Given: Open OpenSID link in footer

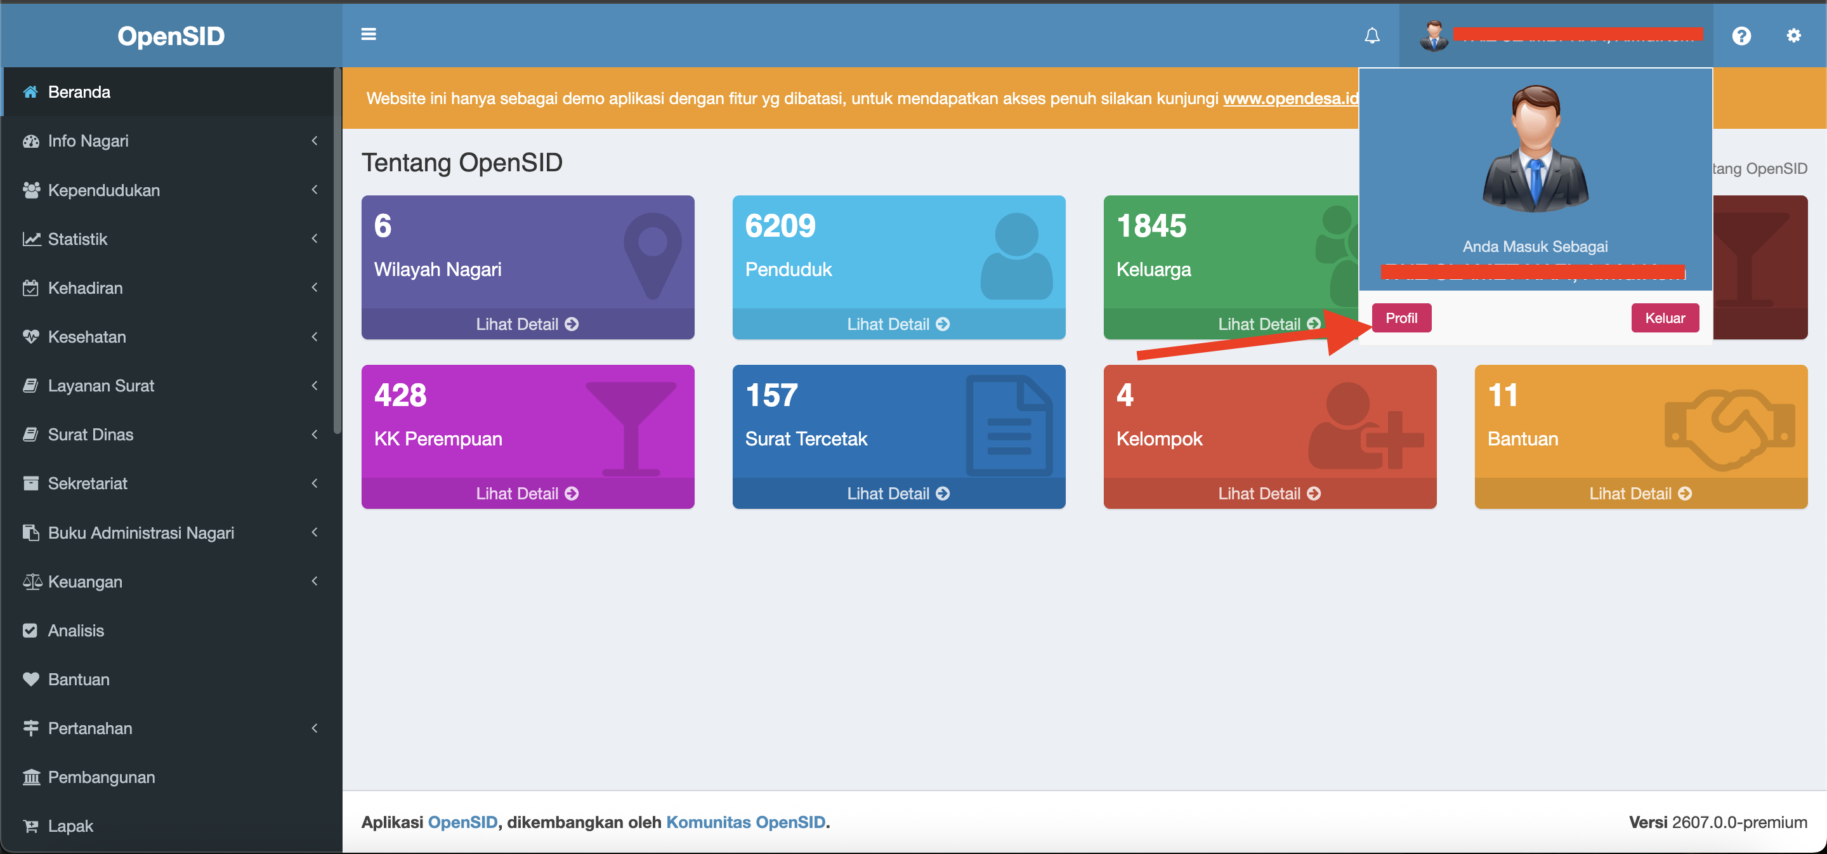Looking at the screenshot, I should [x=462, y=822].
